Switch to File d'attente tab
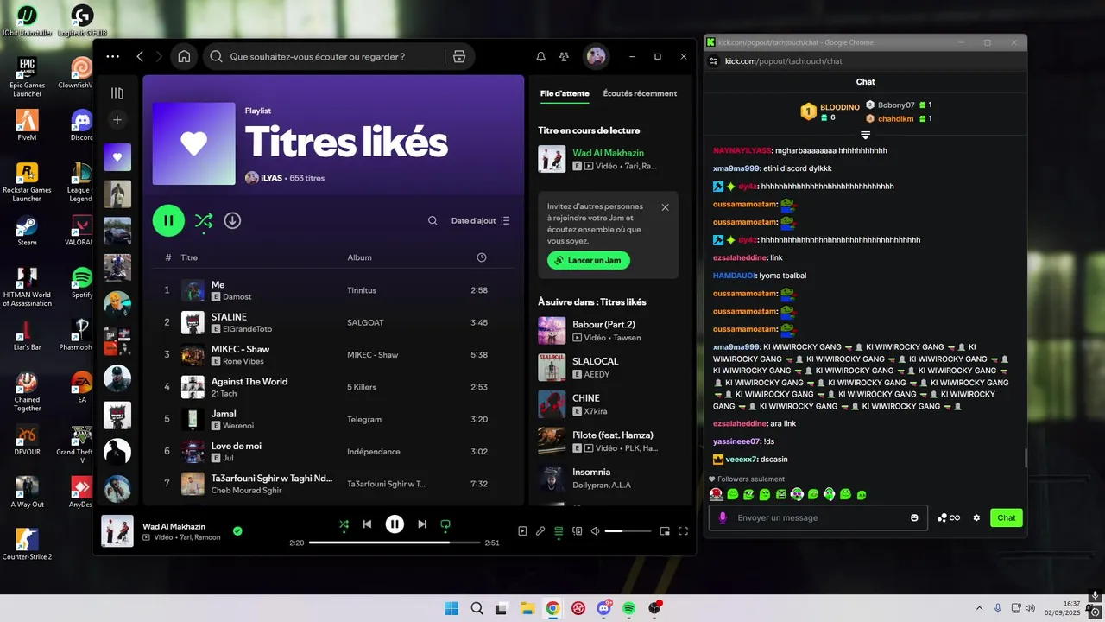Viewport: 1105px width, 622px height. [x=565, y=93]
